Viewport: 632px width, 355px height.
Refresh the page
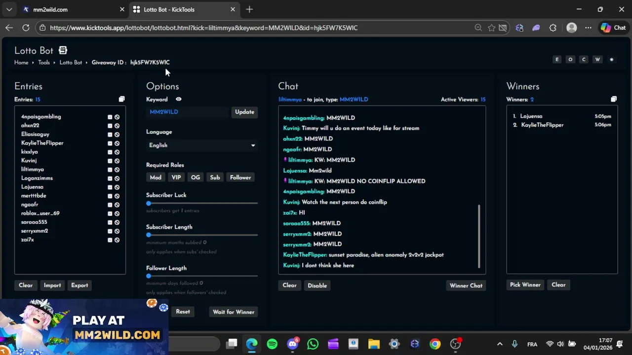tap(26, 28)
